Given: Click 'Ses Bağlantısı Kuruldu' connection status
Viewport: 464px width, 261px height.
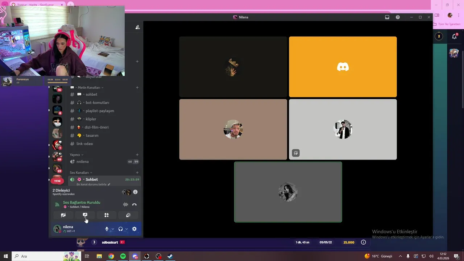Looking at the screenshot, I should [x=82, y=202].
